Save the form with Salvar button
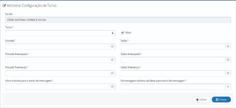The image size is (236, 108). [x=221, y=100]
